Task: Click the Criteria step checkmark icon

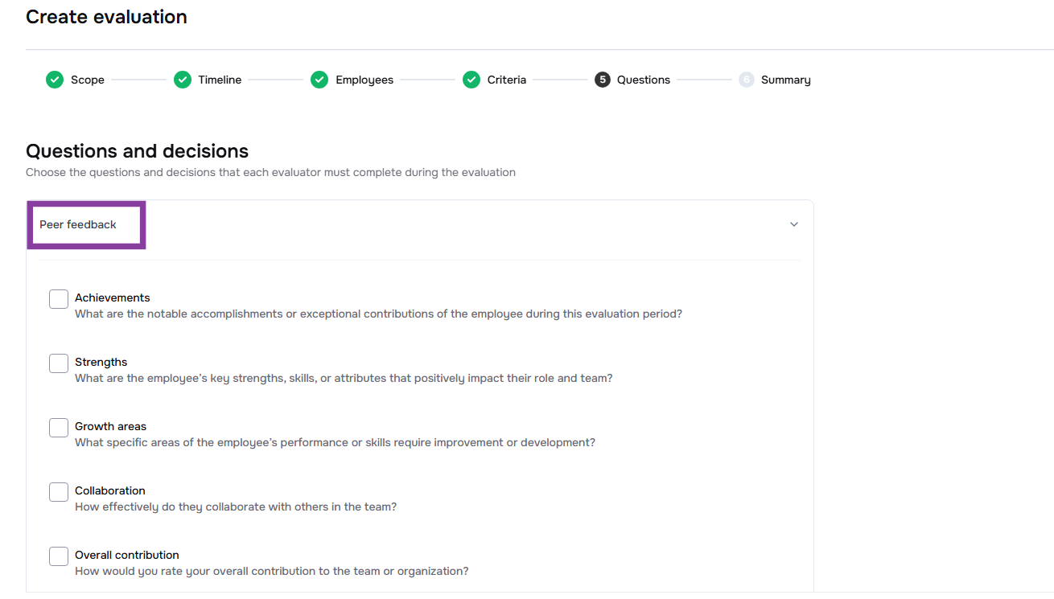Action: point(471,80)
